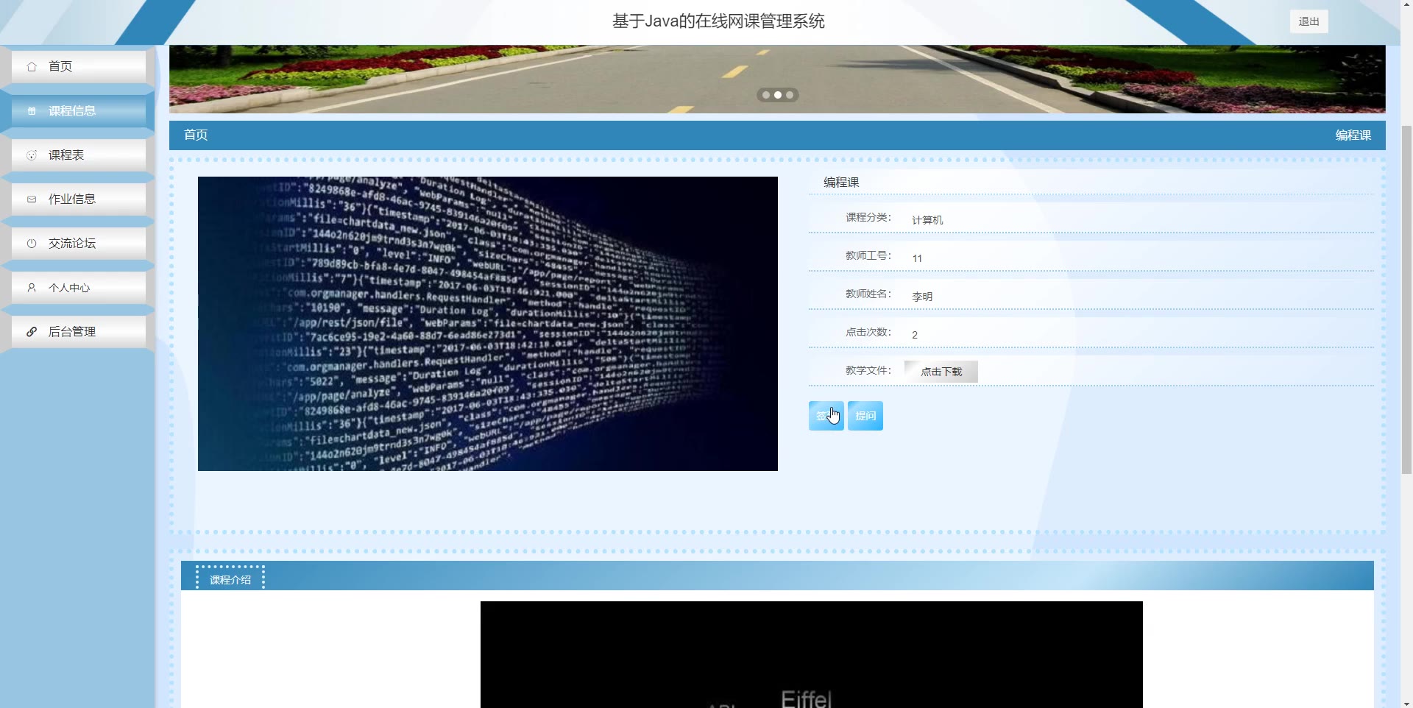Viewport: 1413px width, 708px height.
Task: Click the 教学文件: label
Action: [x=868, y=370]
